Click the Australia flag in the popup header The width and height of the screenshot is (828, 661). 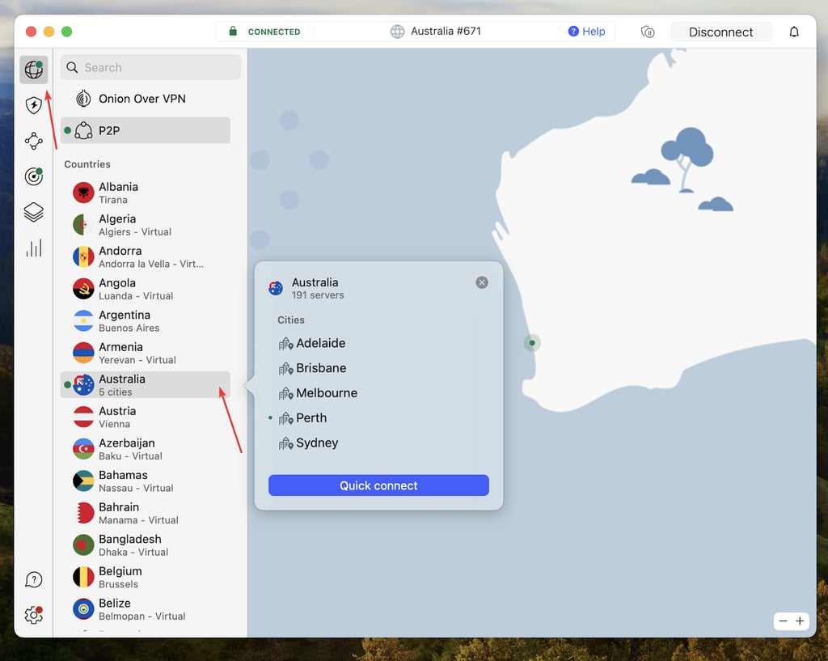(276, 288)
